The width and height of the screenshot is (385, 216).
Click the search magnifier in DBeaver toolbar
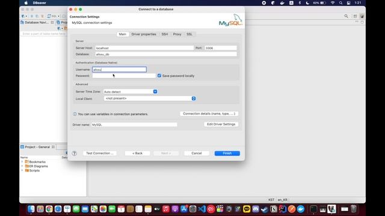(346, 16)
